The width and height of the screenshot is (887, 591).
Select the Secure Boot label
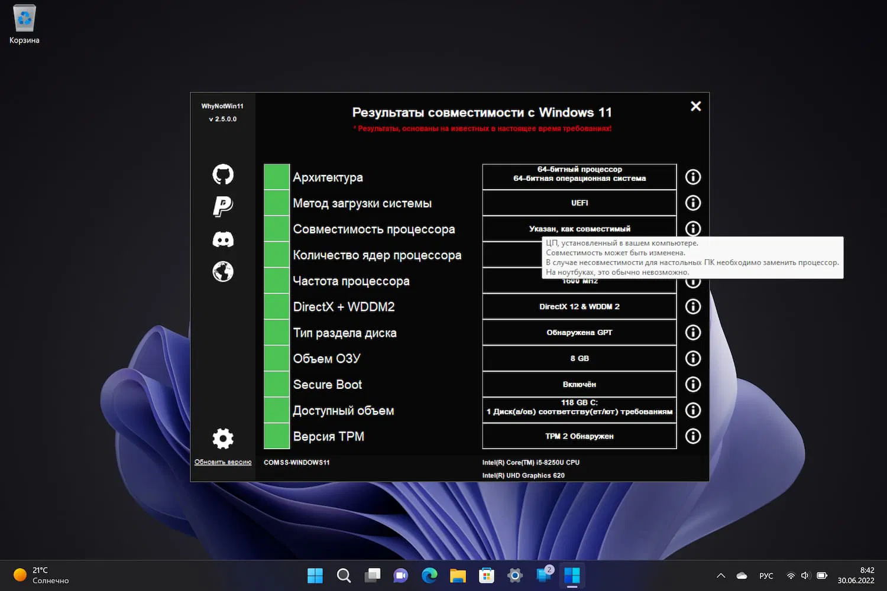pyautogui.click(x=328, y=385)
